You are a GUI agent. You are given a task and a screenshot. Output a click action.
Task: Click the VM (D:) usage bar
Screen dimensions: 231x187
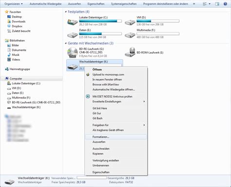[x=158, y=21]
